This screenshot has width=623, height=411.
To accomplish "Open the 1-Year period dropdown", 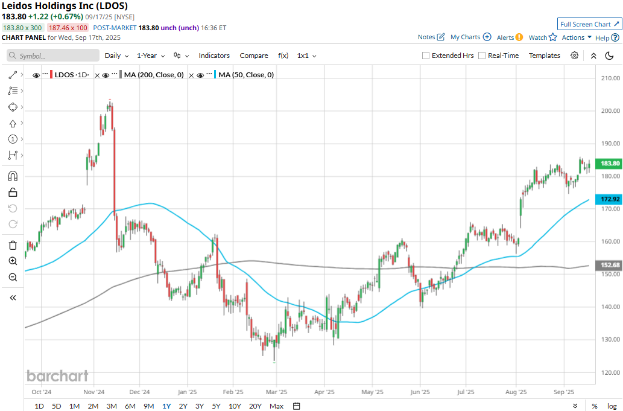I will (151, 56).
